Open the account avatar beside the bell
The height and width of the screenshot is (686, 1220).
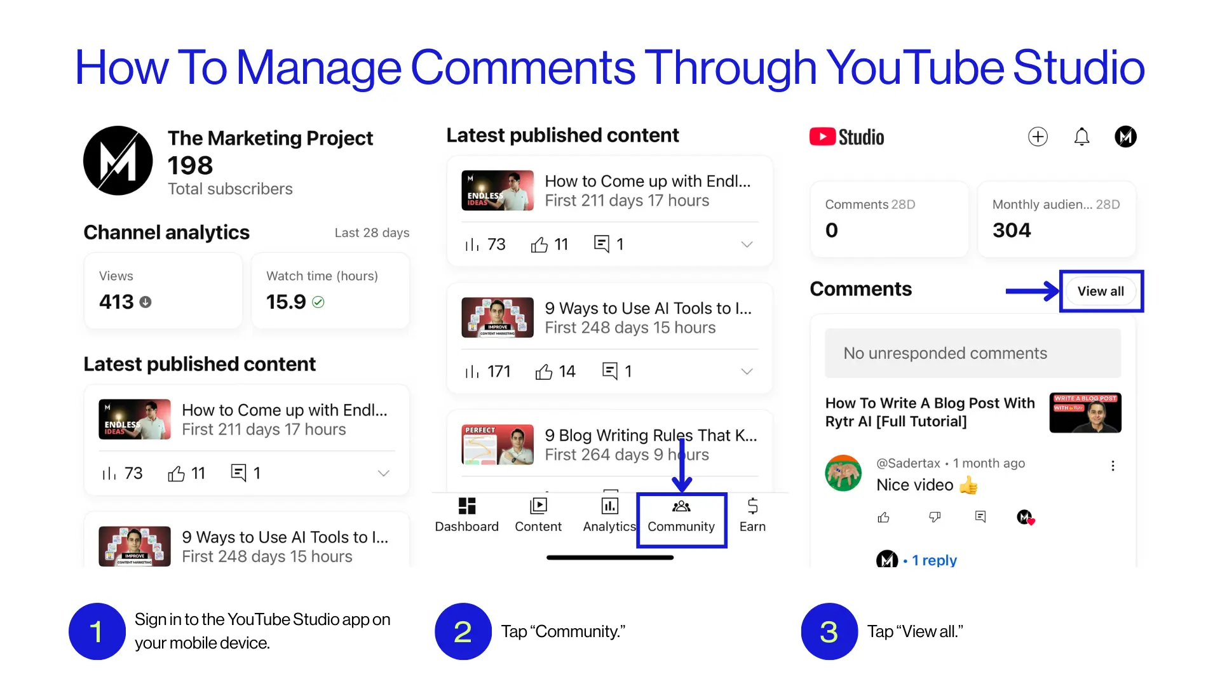pyautogui.click(x=1125, y=137)
